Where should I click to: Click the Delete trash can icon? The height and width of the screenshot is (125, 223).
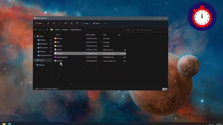pos(77,23)
